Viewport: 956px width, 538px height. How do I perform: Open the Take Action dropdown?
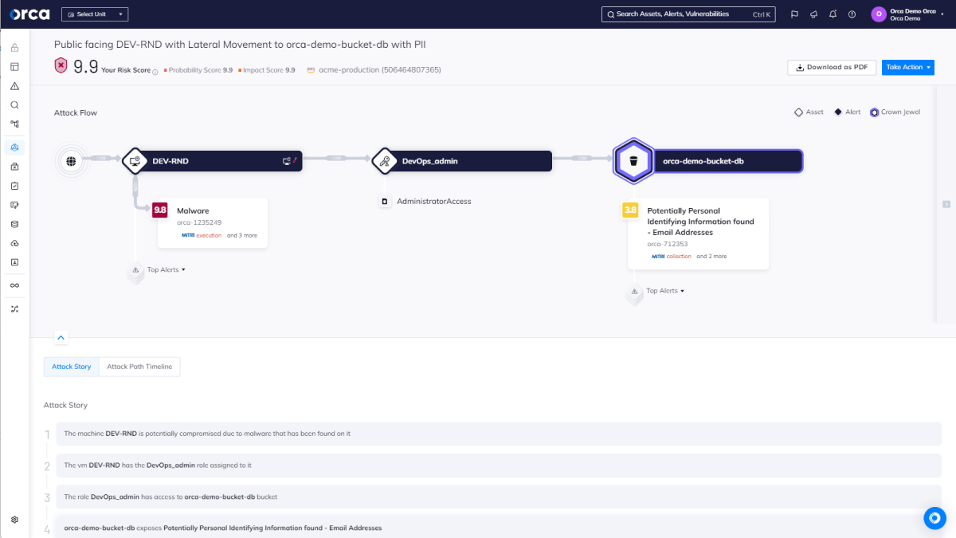[x=908, y=67]
